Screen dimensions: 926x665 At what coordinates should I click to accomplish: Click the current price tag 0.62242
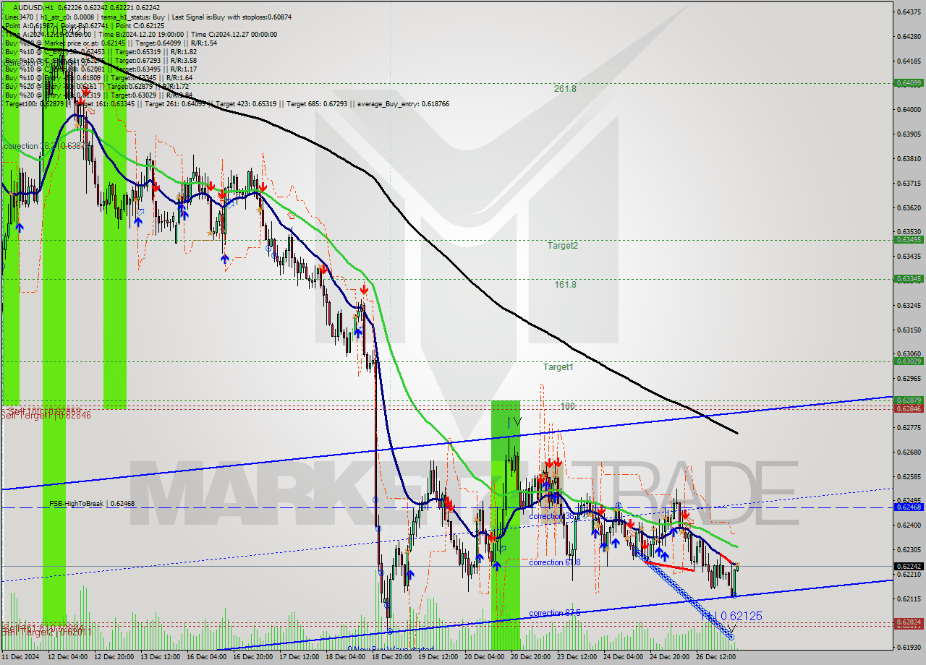click(908, 567)
